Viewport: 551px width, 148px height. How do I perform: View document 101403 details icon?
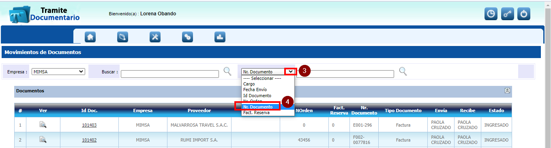(43, 125)
